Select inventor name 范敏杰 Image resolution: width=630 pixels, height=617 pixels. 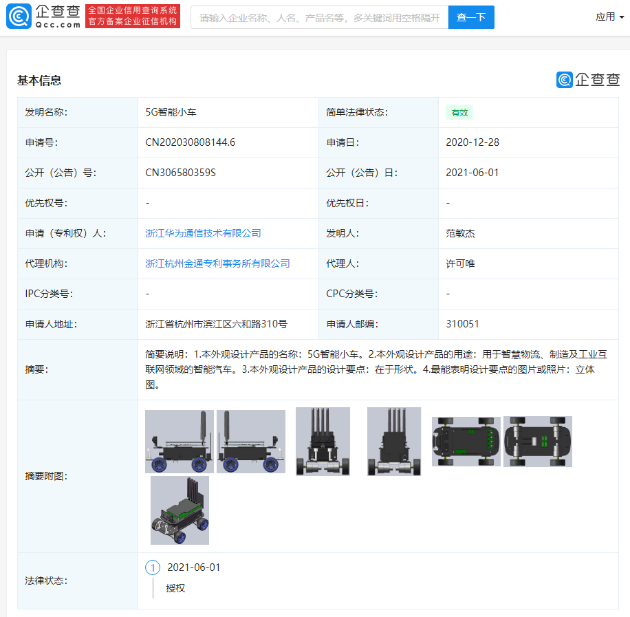click(x=460, y=234)
